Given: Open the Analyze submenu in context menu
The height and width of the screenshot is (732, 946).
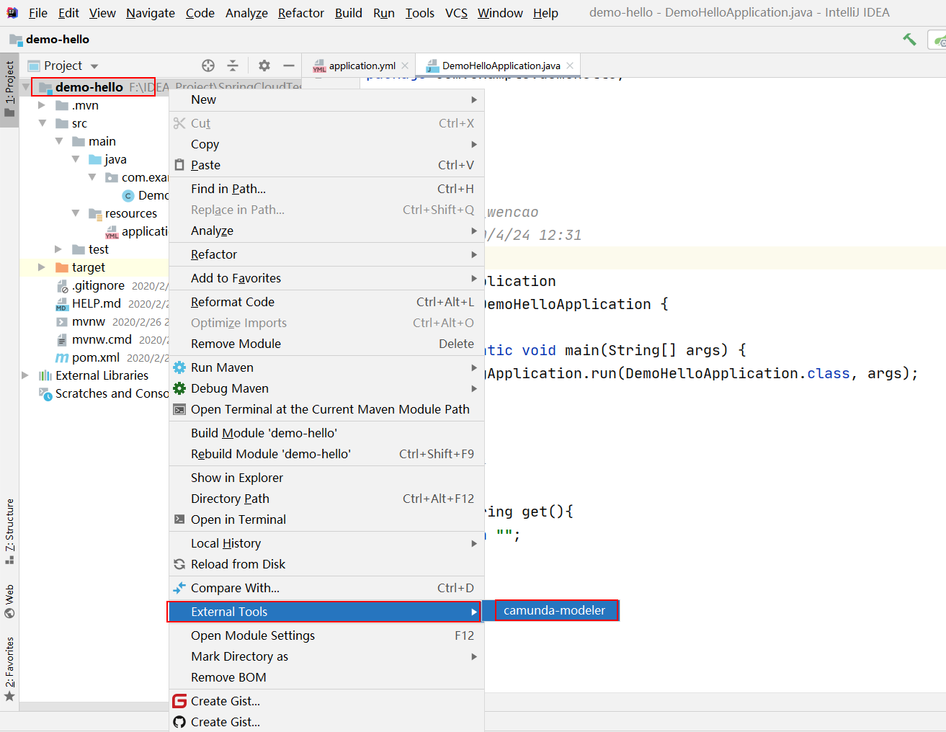Looking at the screenshot, I should tap(326, 231).
